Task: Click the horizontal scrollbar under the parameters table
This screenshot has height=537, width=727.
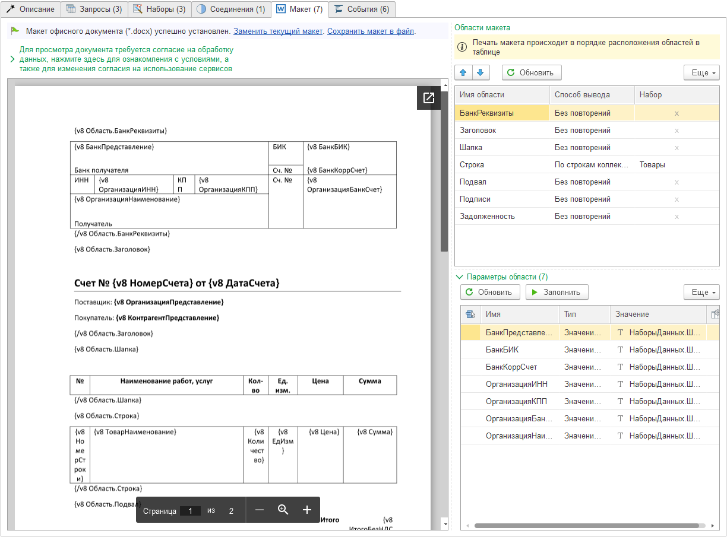Action: click(586, 526)
